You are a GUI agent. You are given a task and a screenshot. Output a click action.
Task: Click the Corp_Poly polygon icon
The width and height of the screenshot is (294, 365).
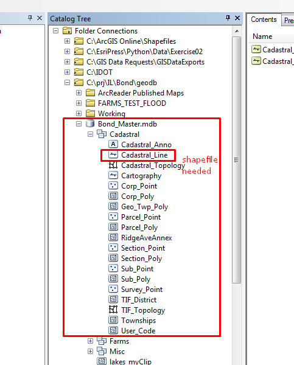(113, 196)
